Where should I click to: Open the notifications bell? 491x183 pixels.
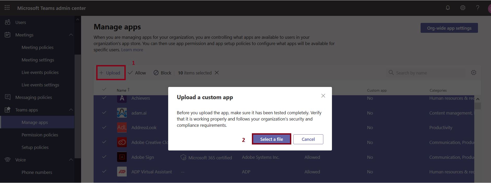448,8
